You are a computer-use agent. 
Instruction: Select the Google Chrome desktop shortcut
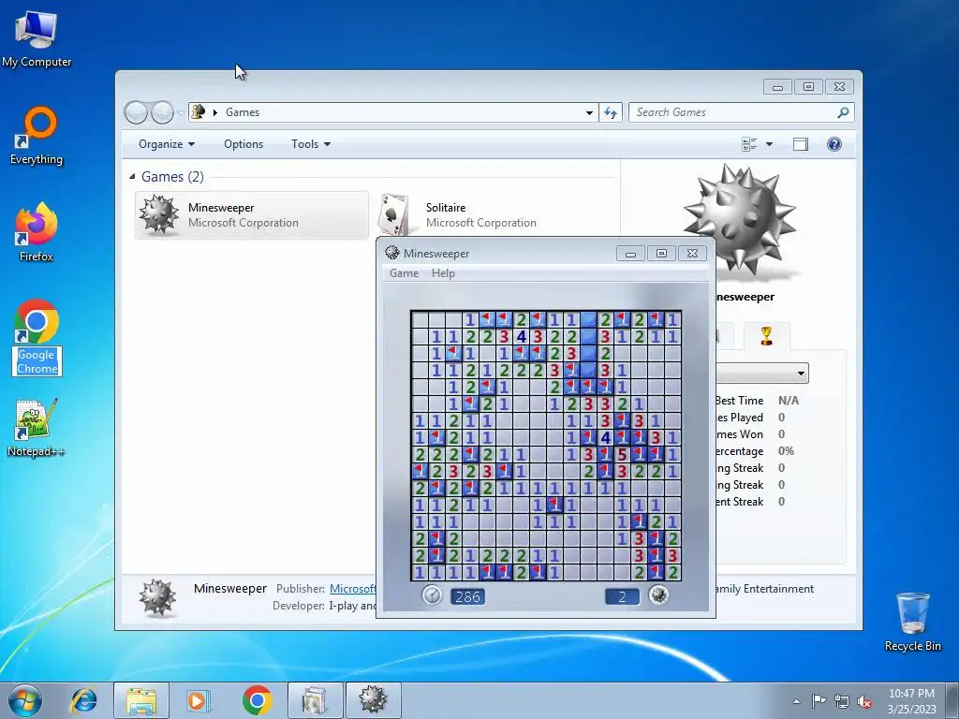pyautogui.click(x=37, y=337)
